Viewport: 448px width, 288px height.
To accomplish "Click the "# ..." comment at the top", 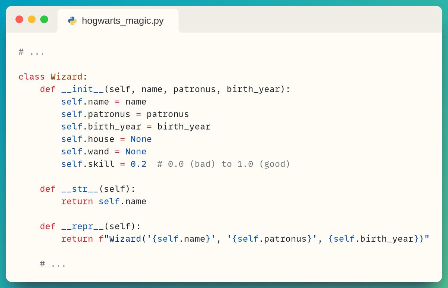I will [x=31, y=52].
